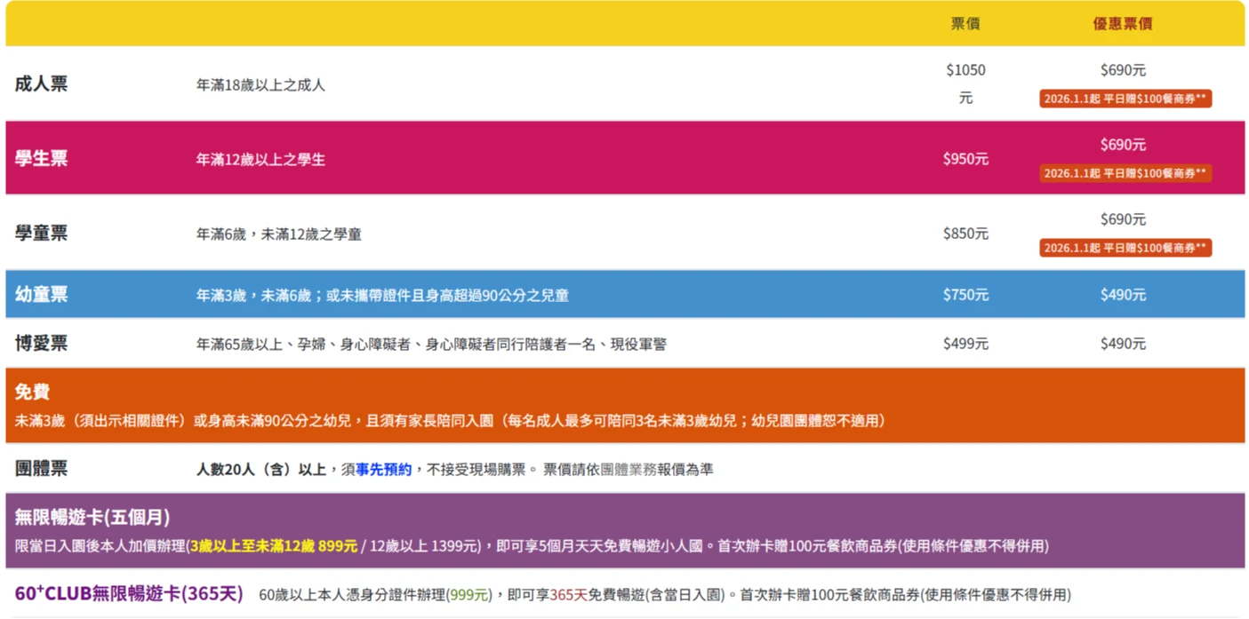Viewport: 1249px width, 619px height.
Task: Click the 免費 section heading
Action: pyautogui.click(x=32, y=392)
